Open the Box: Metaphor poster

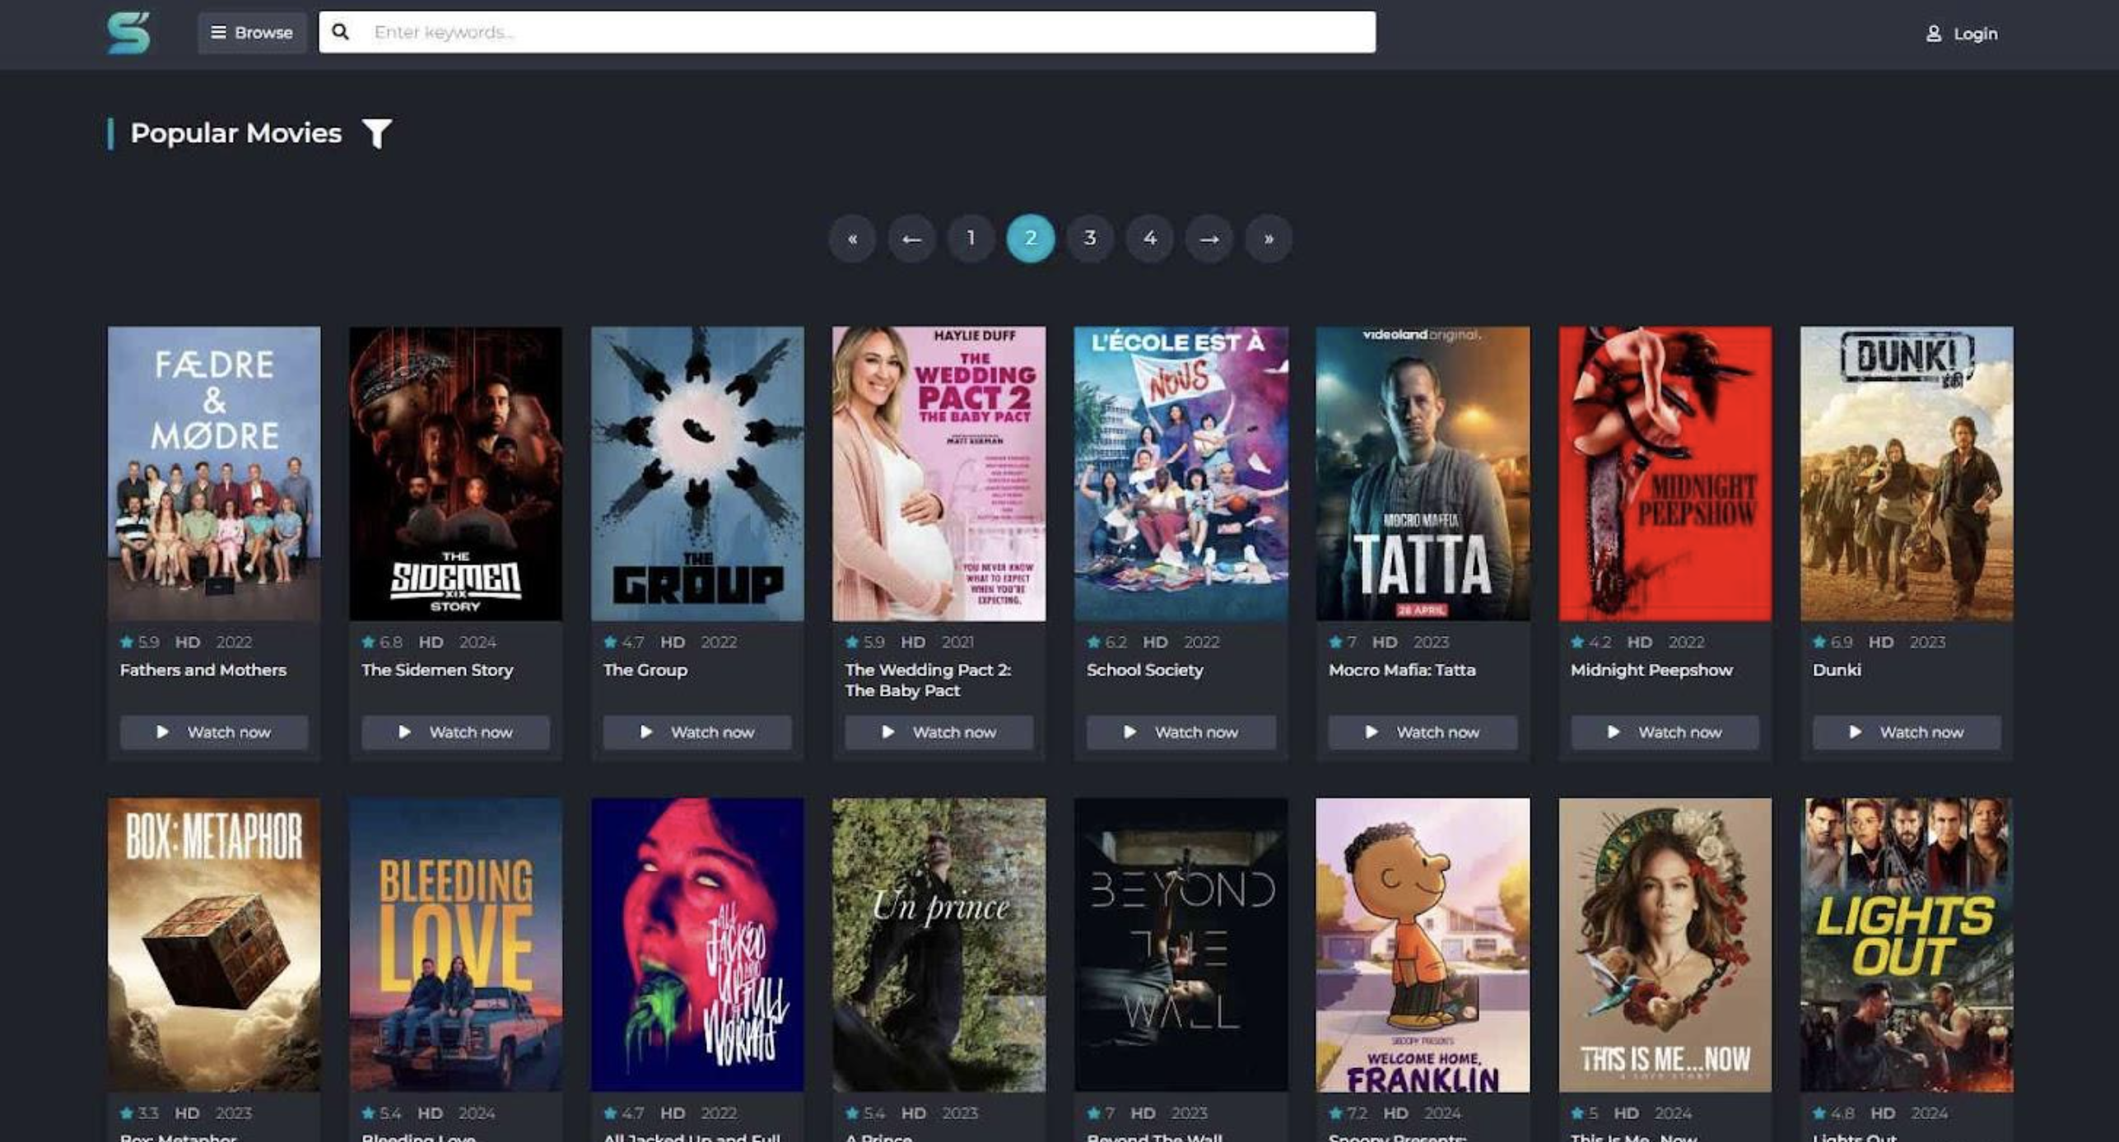(x=214, y=945)
